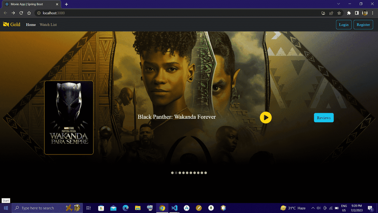The width and height of the screenshot is (378, 213).
Task: Open the Chrome extensions menu
Action: (x=349, y=13)
